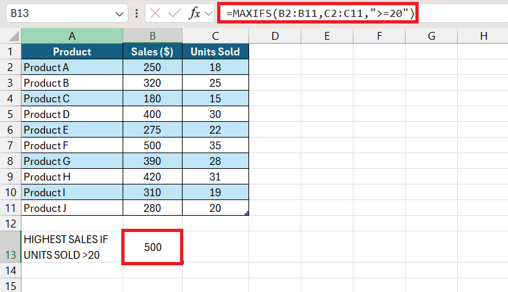
Task: Click the sales value 320 cell
Action: 153,83
